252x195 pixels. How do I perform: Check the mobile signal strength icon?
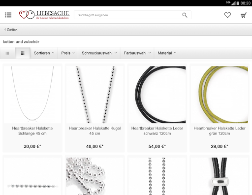[x=233, y=3]
